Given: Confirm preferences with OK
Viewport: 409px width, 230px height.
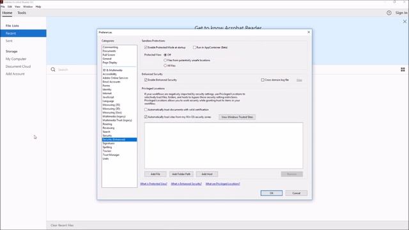Looking at the screenshot, I should pos(272,193).
